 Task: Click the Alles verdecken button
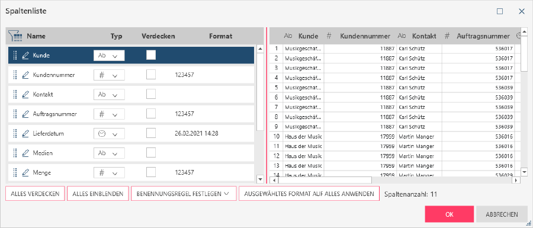pos(36,194)
